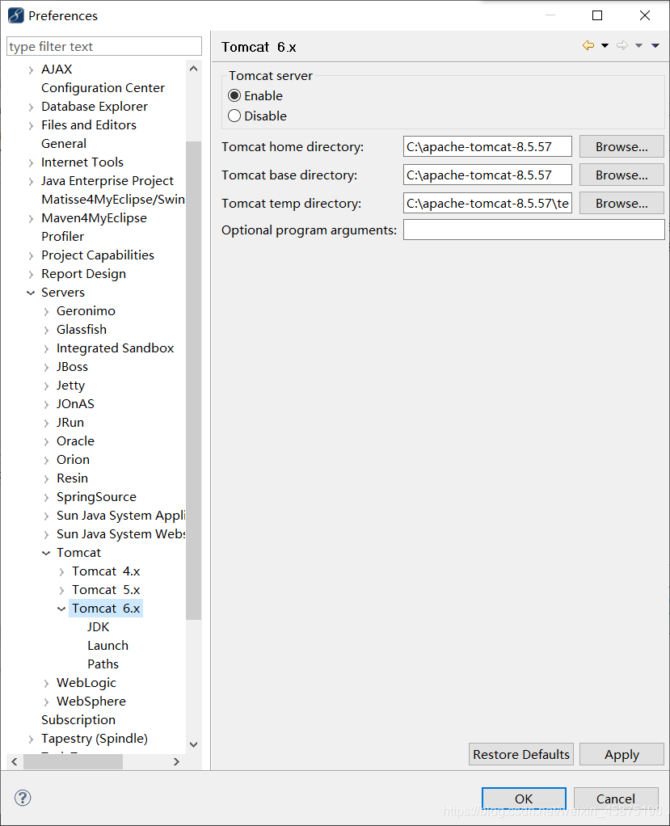Select the Paths item under Tomcat 6.x

103,664
